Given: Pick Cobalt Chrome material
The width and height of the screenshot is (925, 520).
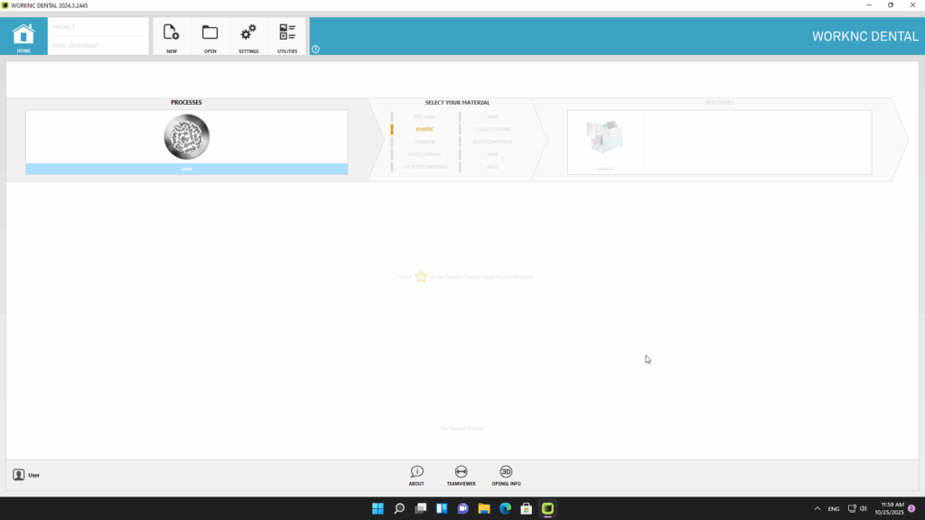Looking at the screenshot, I should (492, 129).
